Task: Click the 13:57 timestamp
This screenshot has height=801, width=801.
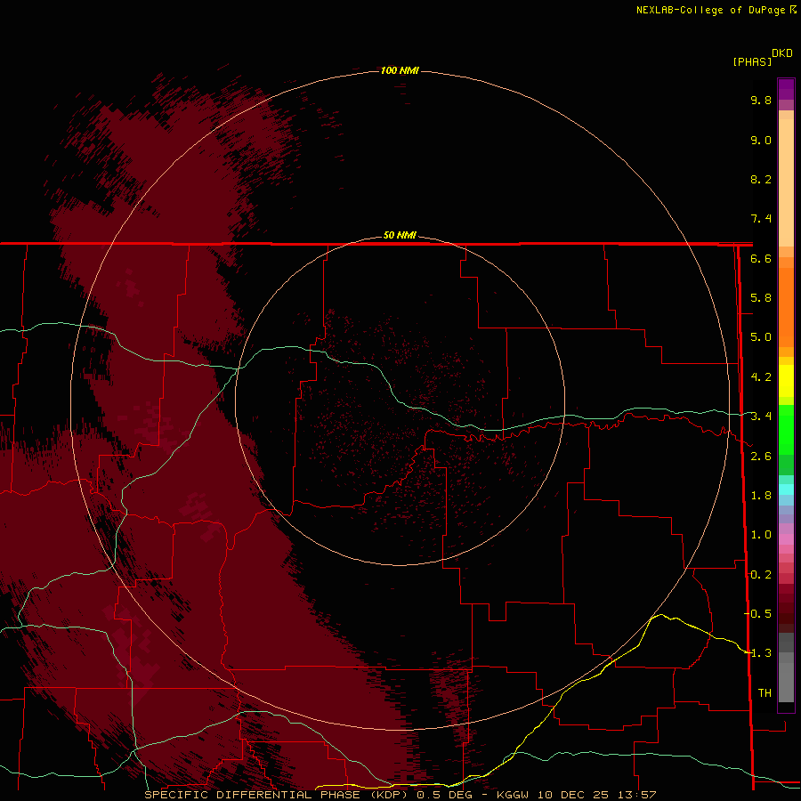Action: coord(636,795)
